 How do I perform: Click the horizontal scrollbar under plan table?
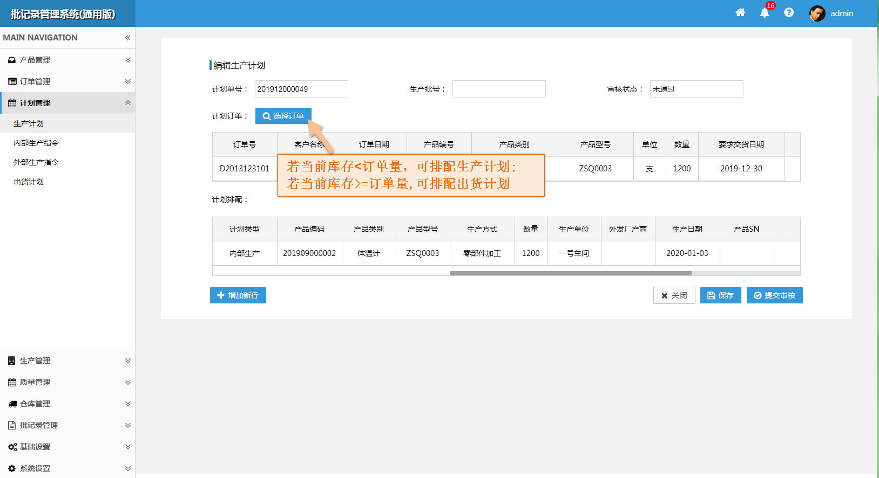click(x=570, y=273)
